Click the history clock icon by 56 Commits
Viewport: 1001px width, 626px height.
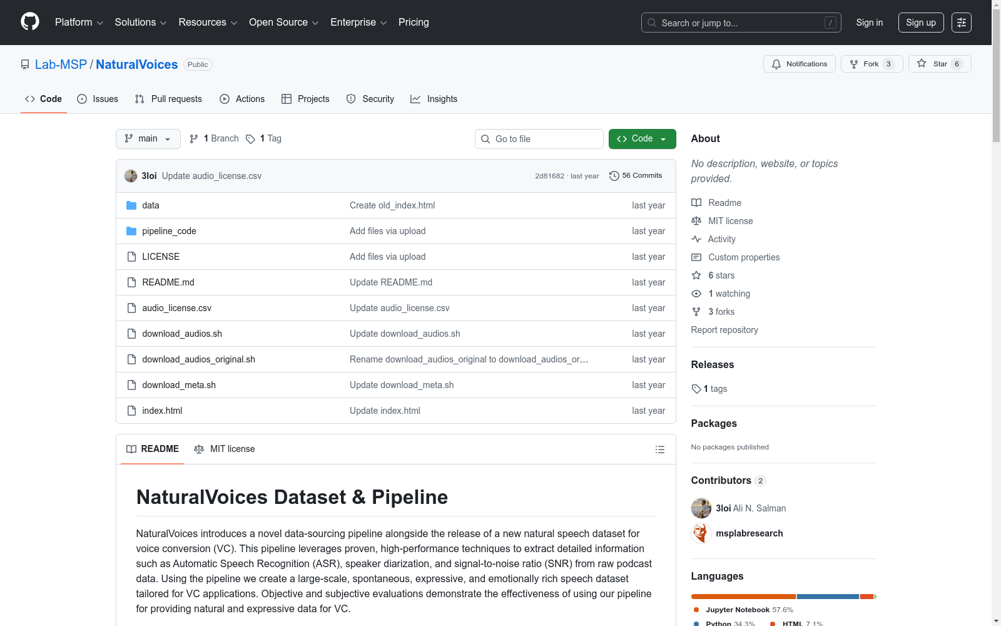(x=614, y=176)
